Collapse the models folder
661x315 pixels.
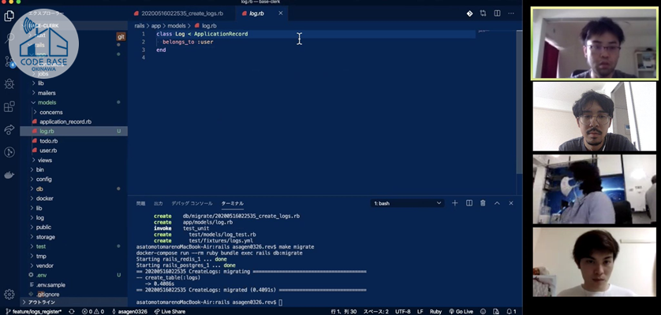tap(47, 102)
